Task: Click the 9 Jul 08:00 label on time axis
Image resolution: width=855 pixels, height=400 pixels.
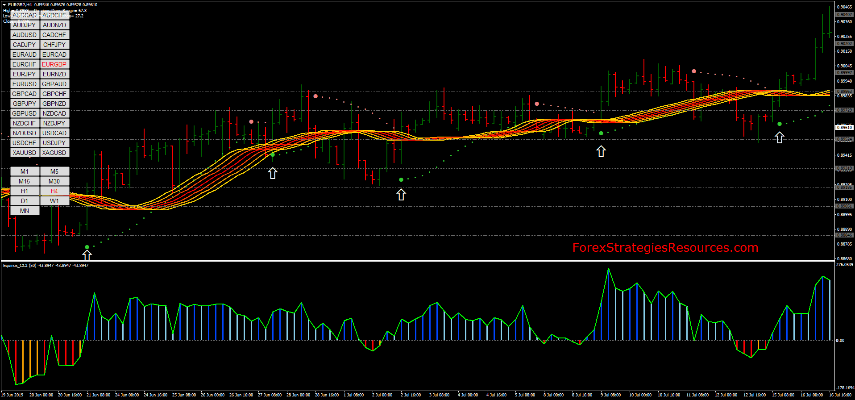Action: pyautogui.click(x=610, y=395)
